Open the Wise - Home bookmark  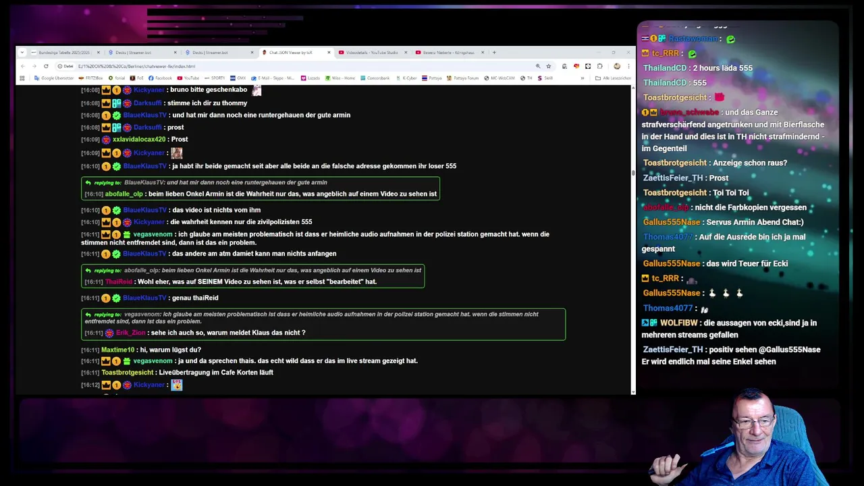pyautogui.click(x=340, y=78)
